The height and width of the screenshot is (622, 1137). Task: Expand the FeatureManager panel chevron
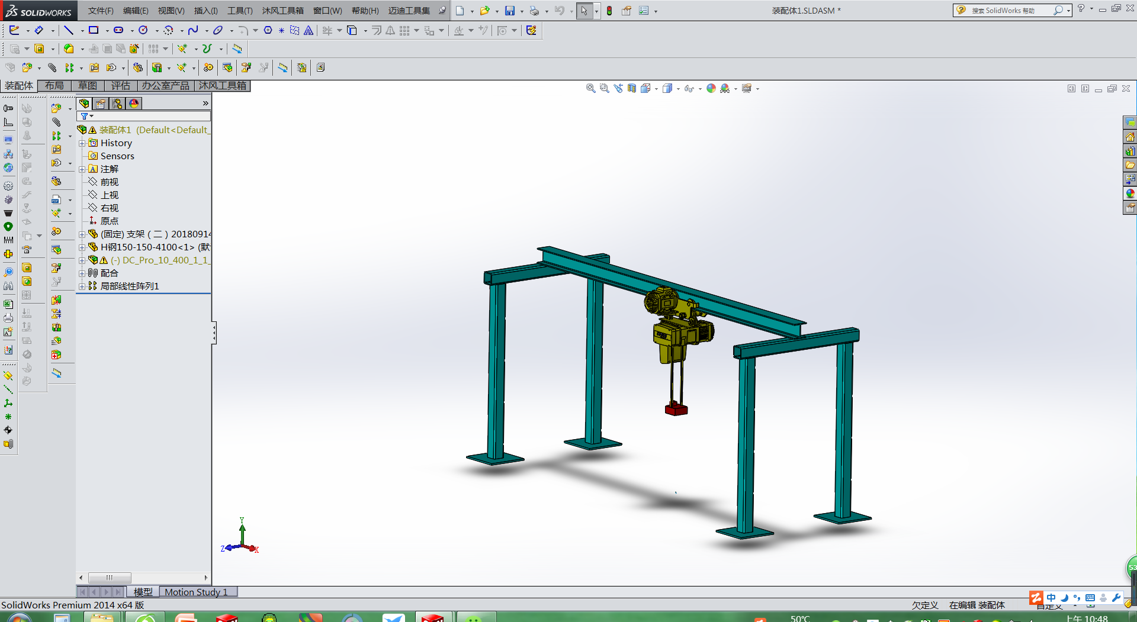205,104
